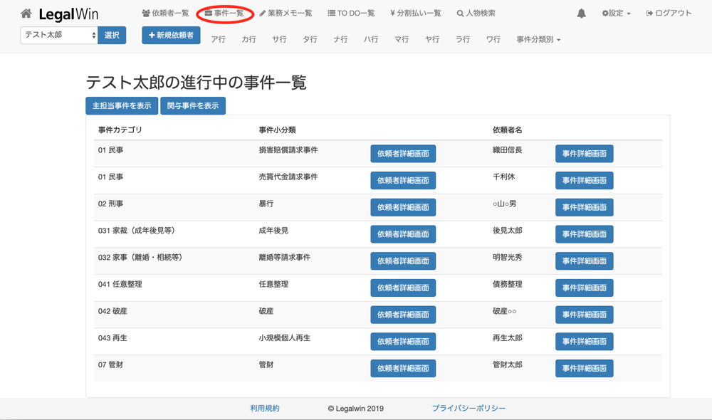Open TO DO一覧 task list
This screenshot has height=420, width=712.
click(351, 14)
